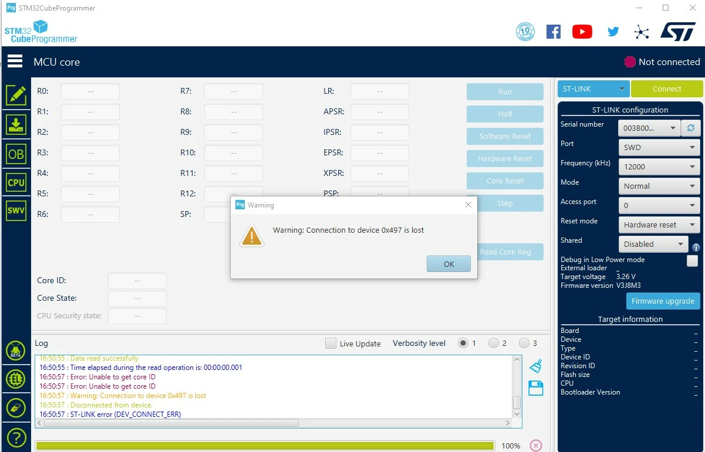Open the BETA features icon
This screenshot has height=452, width=705.
click(x=16, y=351)
